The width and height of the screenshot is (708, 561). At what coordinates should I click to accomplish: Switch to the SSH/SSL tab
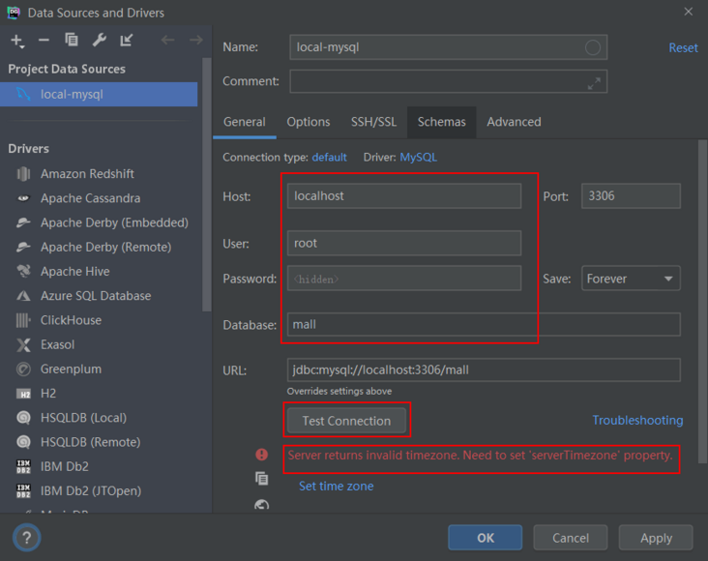click(x=373, y=122)
